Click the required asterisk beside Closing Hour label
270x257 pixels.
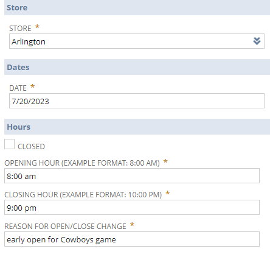(x=167, y=193)
